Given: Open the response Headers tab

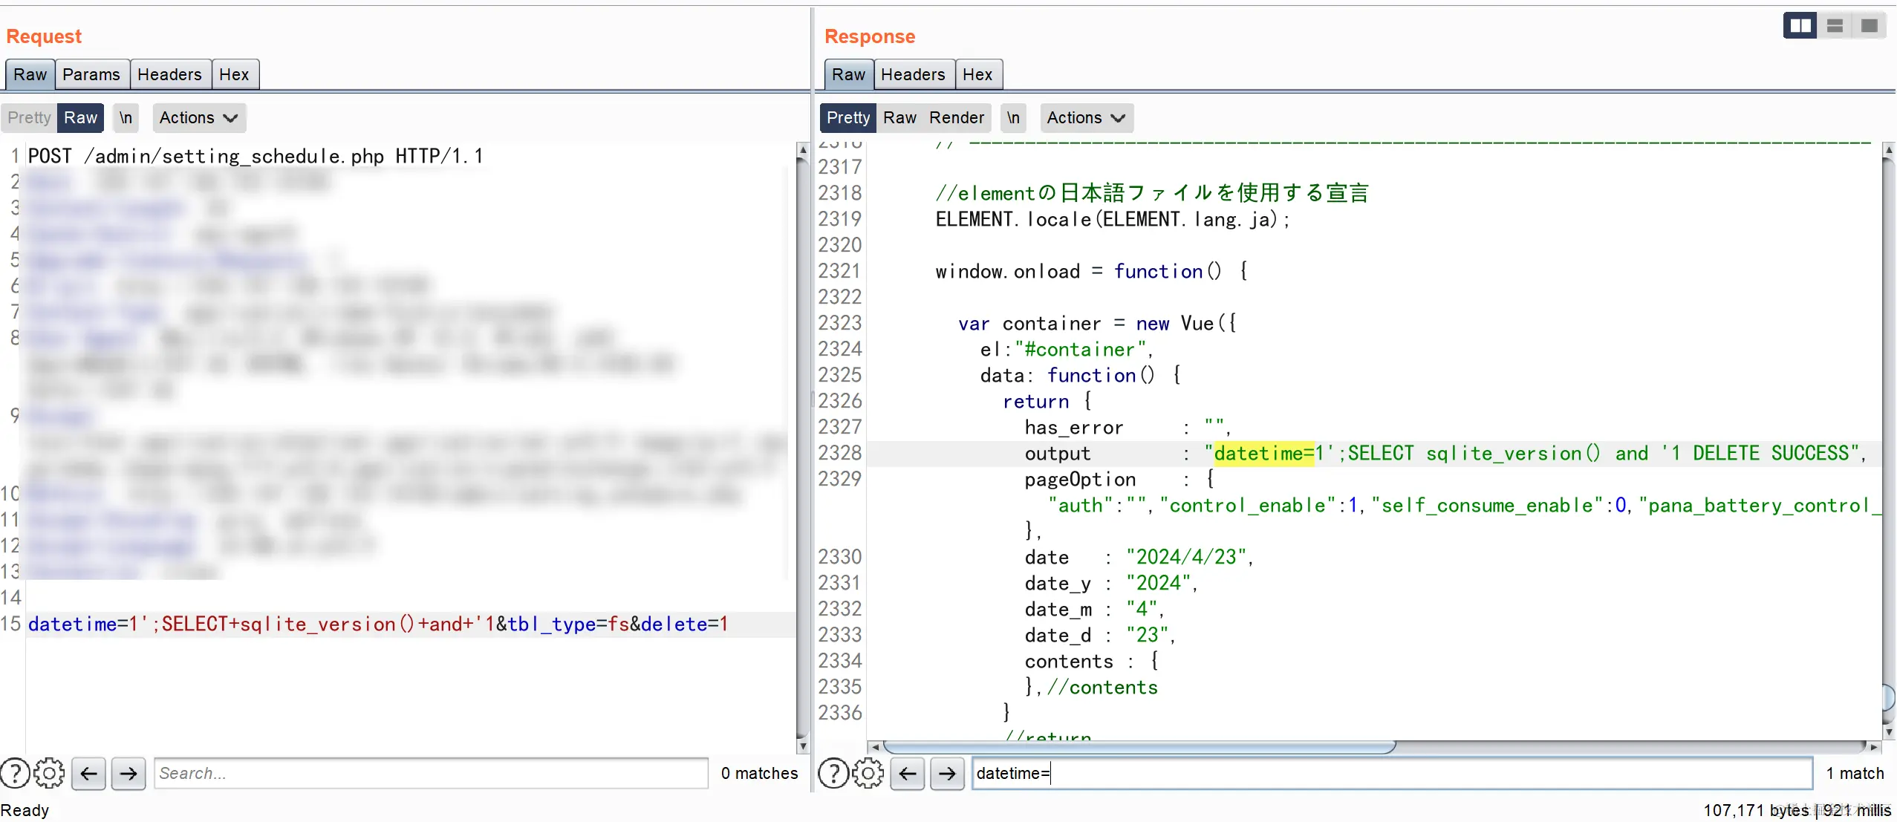Looking at the screenshot, I should pyautogui.click(x=913, y=74).
